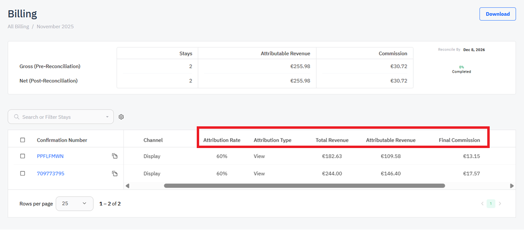Go to previous page arrow
Viewport: 524px width, 230px height.
point(482,203)
